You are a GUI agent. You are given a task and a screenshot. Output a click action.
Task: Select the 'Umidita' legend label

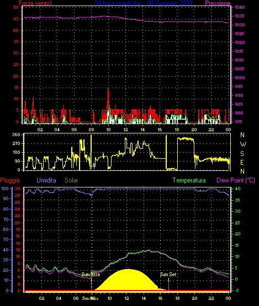[x=46, y=180]
